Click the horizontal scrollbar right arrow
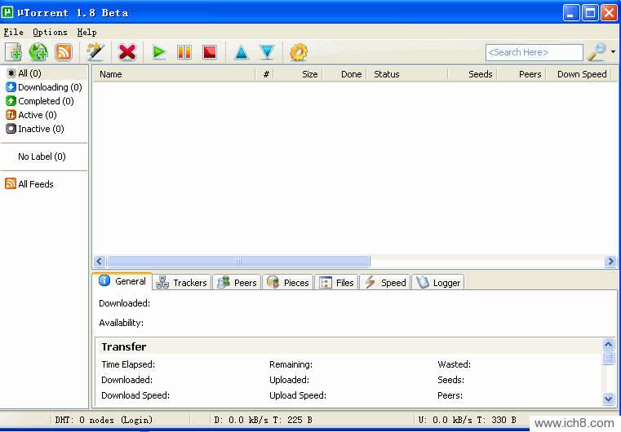 pyautogui.click(x=610, y=261)
